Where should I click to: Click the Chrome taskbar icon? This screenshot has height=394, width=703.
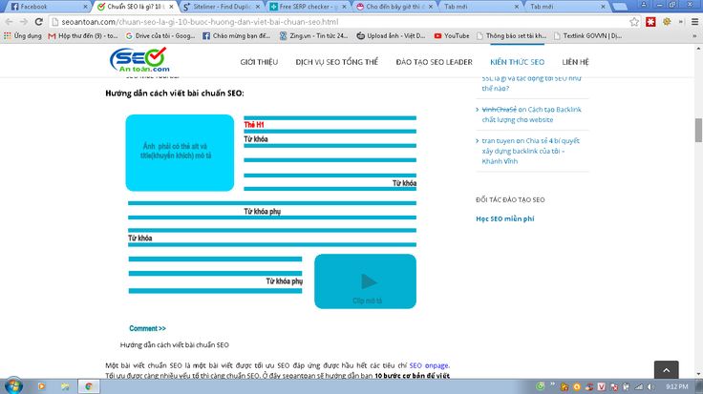tap(89, 386)
